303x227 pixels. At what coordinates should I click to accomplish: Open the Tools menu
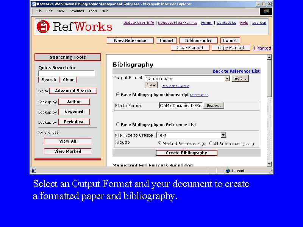click(92, 11)
